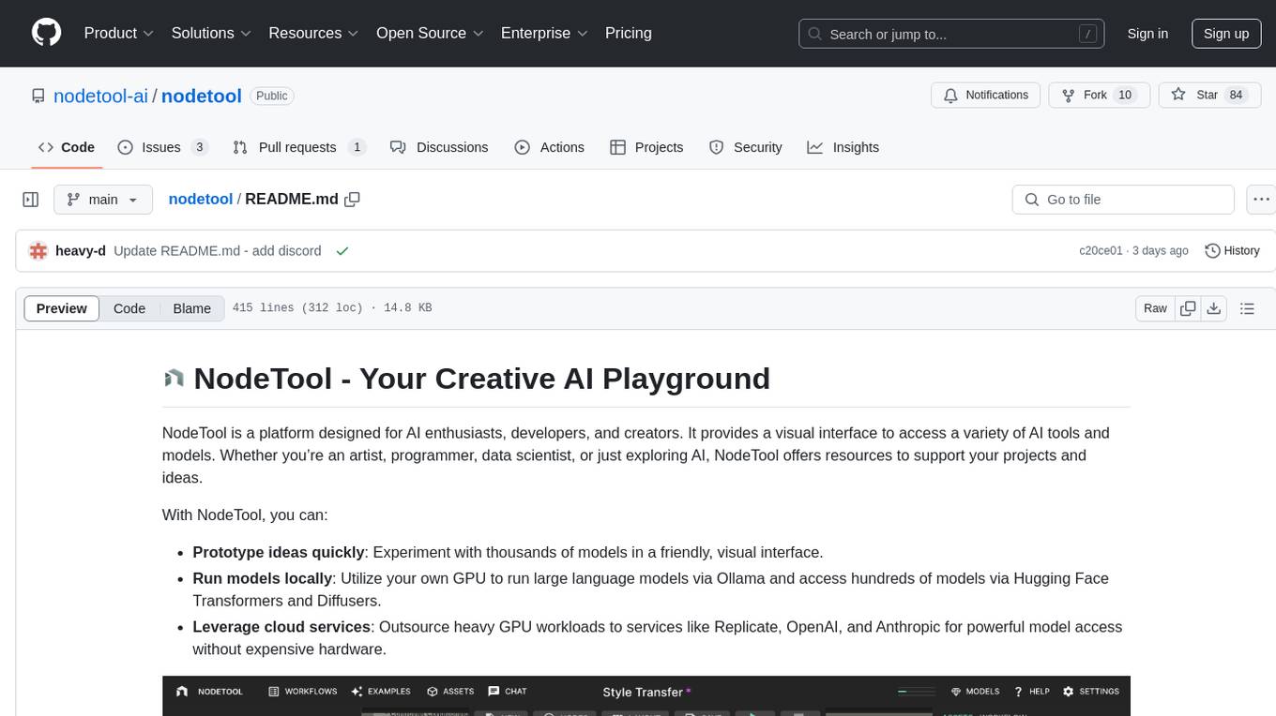
Task: Open the nodetool breadcrumb folder
Action: point(201,199)
